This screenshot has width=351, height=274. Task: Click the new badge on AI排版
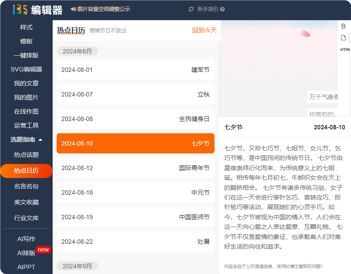tap(43, 249)
